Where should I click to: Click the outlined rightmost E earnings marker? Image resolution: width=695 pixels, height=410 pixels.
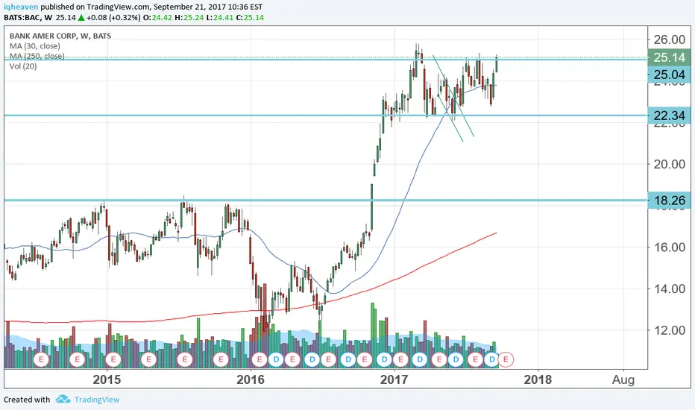click(x=506, y=359)
